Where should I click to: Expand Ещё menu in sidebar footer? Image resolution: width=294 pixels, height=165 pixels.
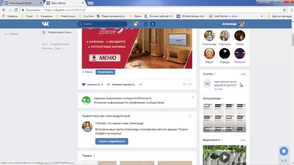click(59, 48)
